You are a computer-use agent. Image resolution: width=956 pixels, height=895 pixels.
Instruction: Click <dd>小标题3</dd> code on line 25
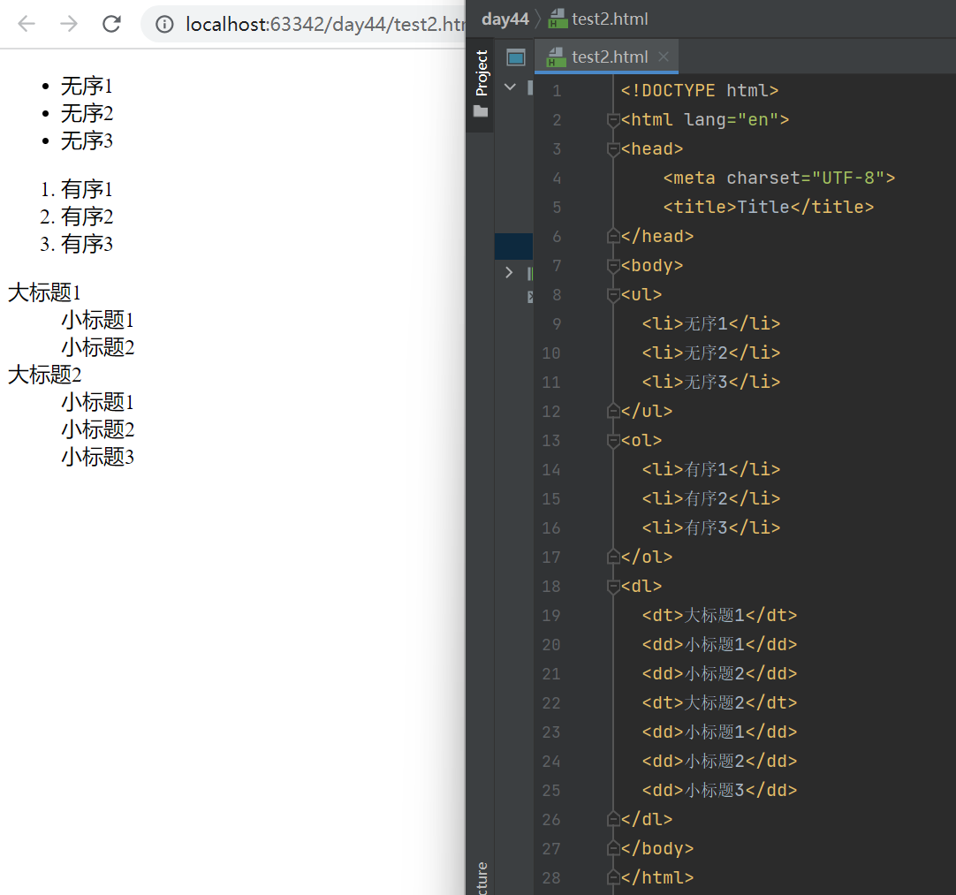(719, 790)
